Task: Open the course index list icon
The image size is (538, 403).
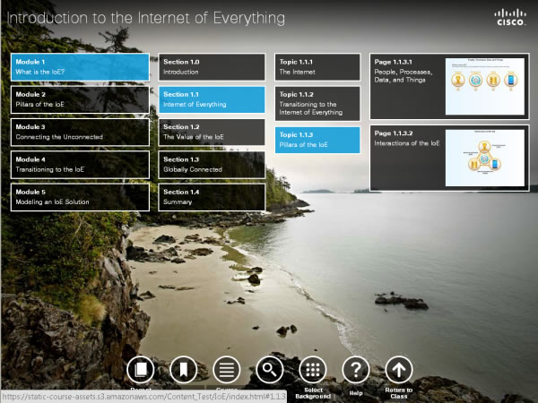Action: click(226, 369)
